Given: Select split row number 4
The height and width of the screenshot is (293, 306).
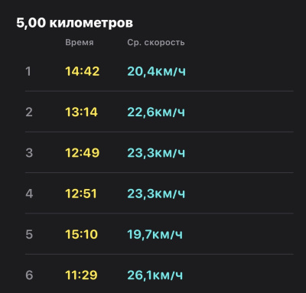Looking at the screenshot, I should pyautogui.click(x=159, y=194).
